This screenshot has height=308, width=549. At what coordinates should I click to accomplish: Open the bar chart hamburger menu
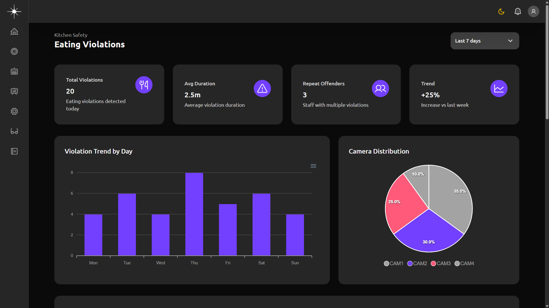point(313,166)
